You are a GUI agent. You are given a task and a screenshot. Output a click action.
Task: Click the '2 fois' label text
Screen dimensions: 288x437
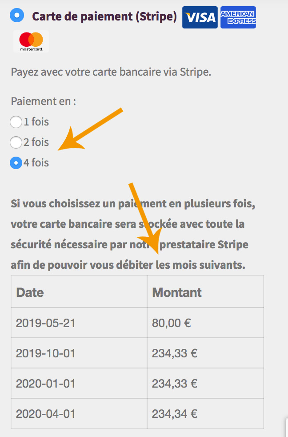tap(36, 142)
